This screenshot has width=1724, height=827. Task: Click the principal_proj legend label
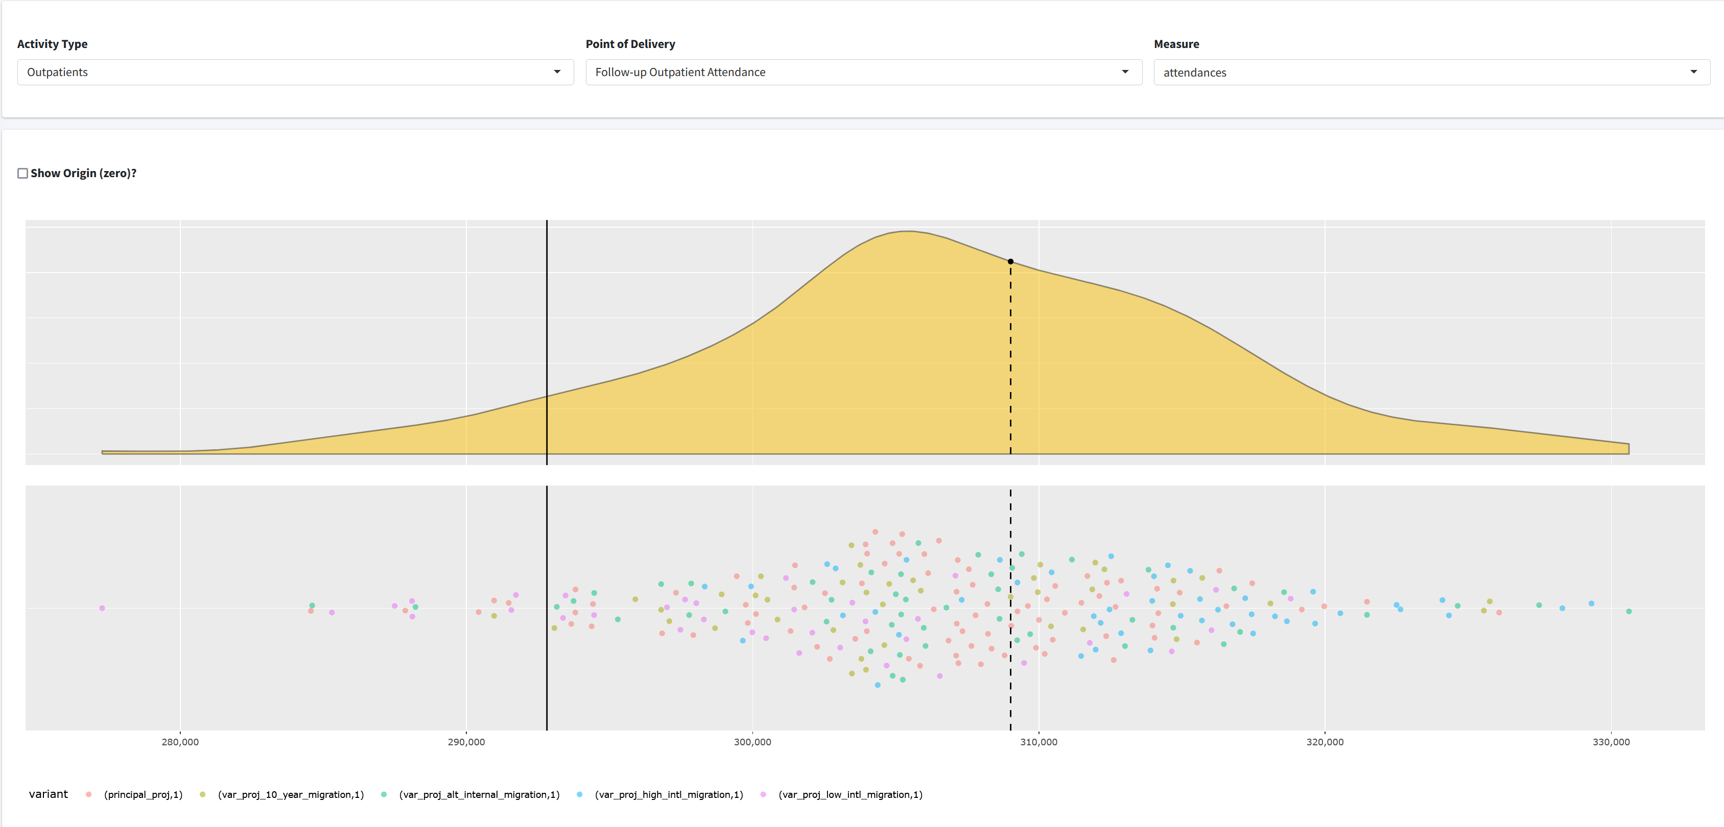click(x=143, y=794)
